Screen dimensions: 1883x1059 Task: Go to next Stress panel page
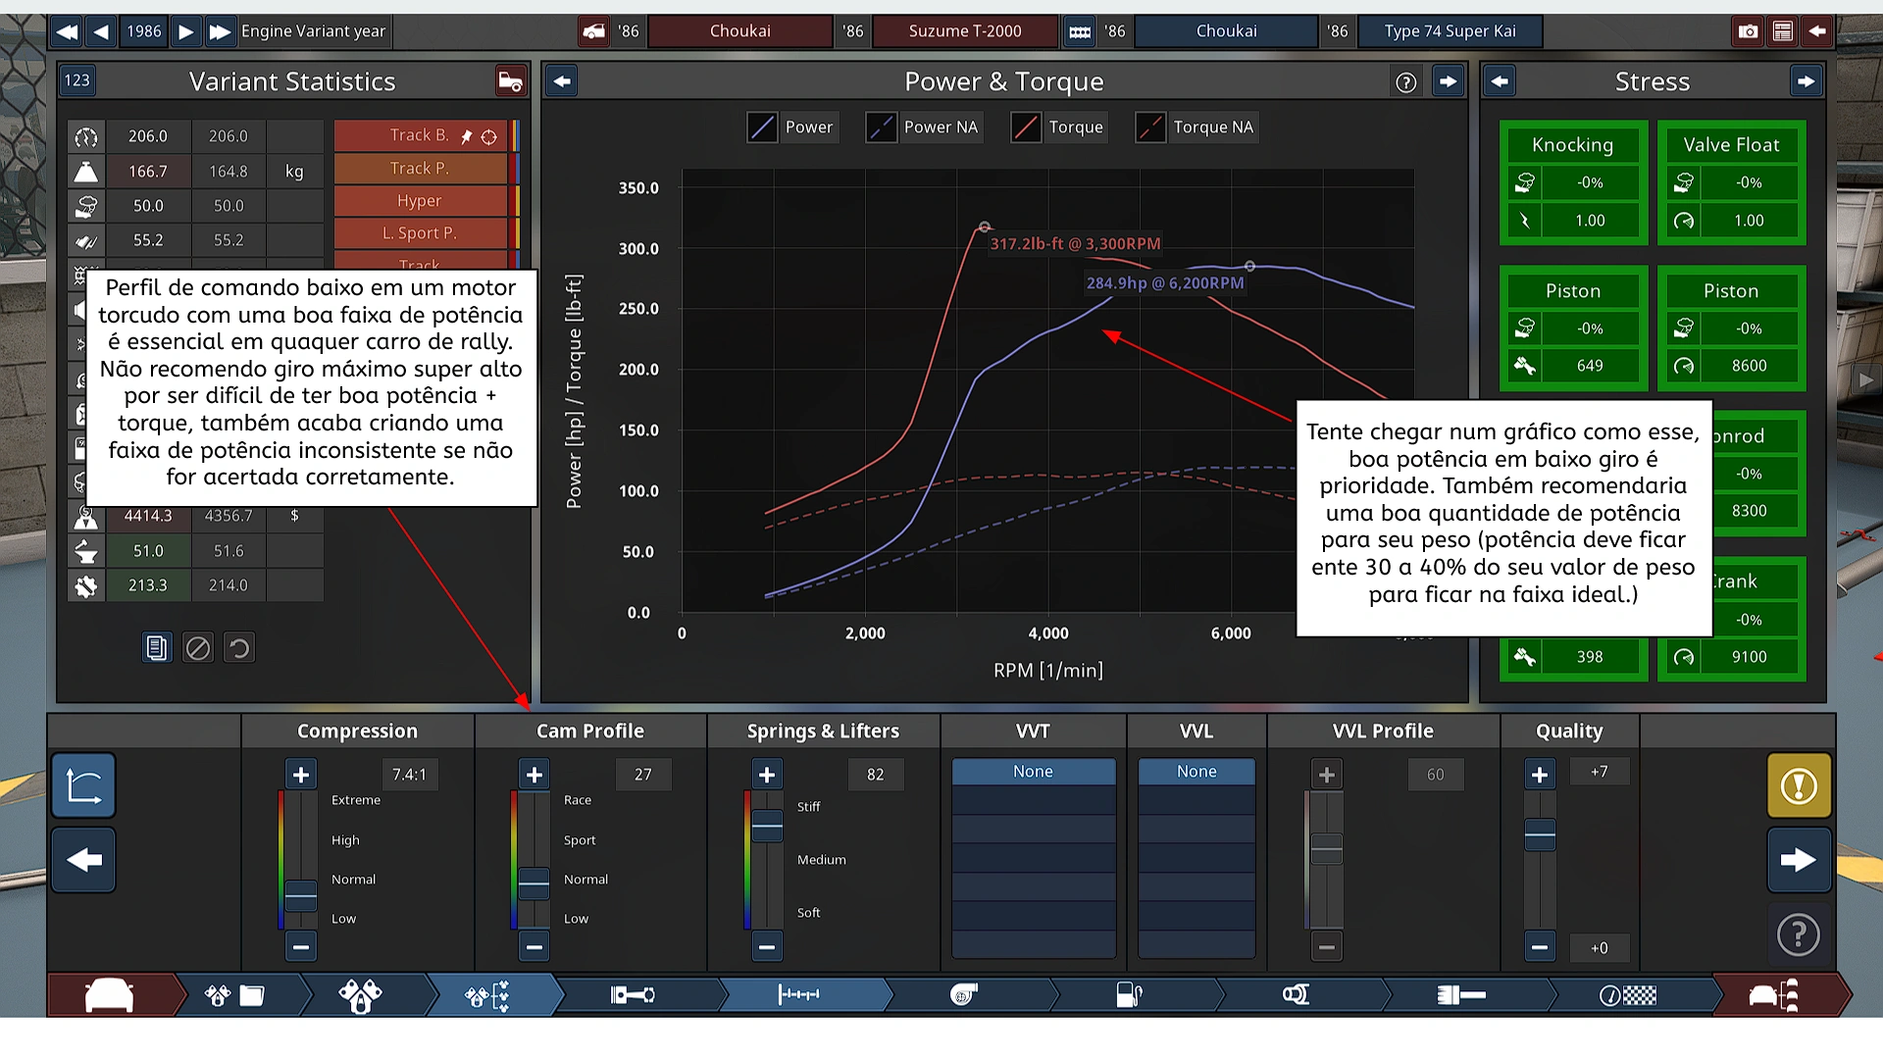click(x=1806, y=81)
